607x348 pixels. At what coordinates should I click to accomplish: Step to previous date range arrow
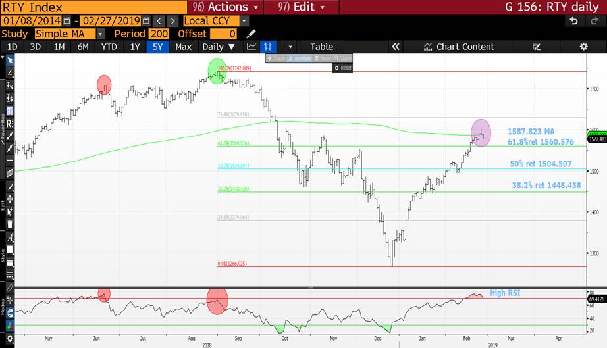(159, 21)
